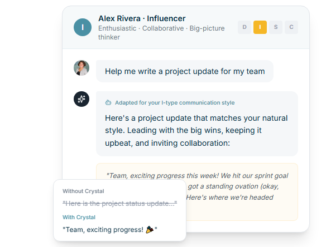Click the Without Crystal label
326x247 pixels.
[83, 191]
